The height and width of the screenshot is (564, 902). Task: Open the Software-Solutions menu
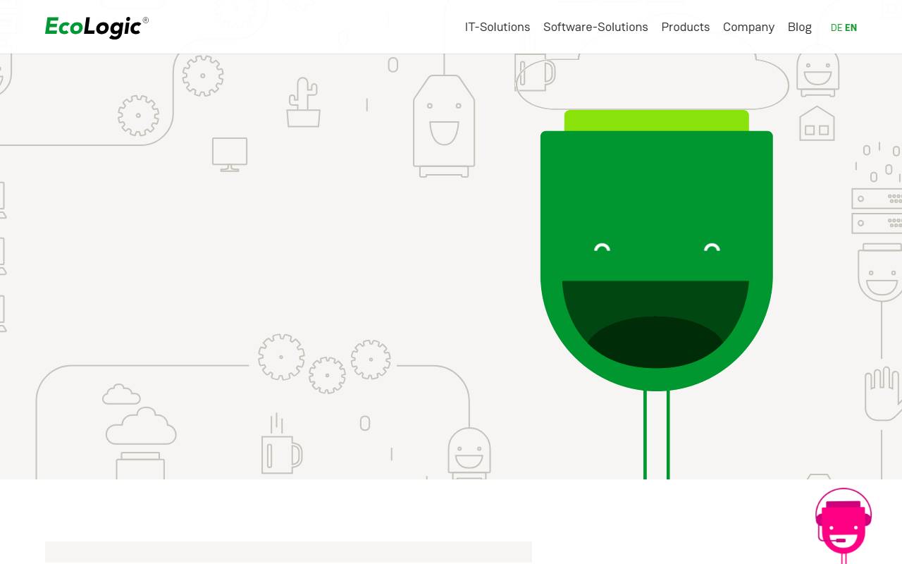[595, 27]
